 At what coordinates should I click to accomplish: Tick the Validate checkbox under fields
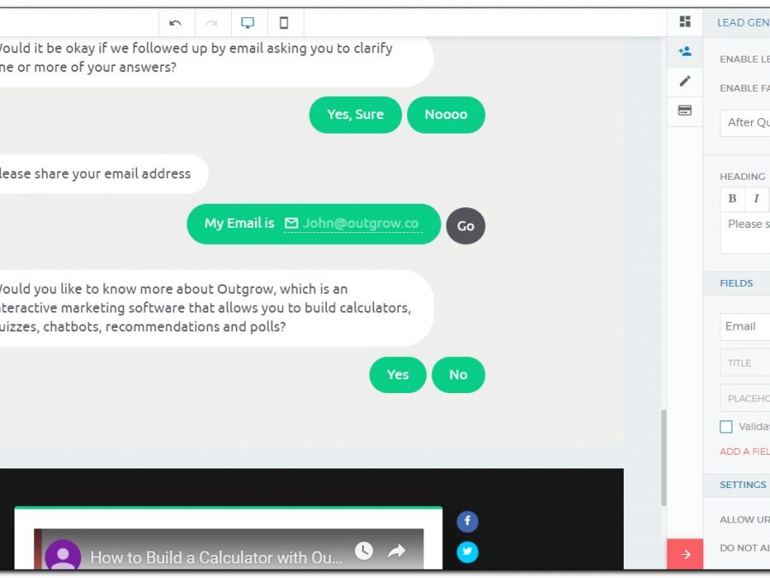726,426
